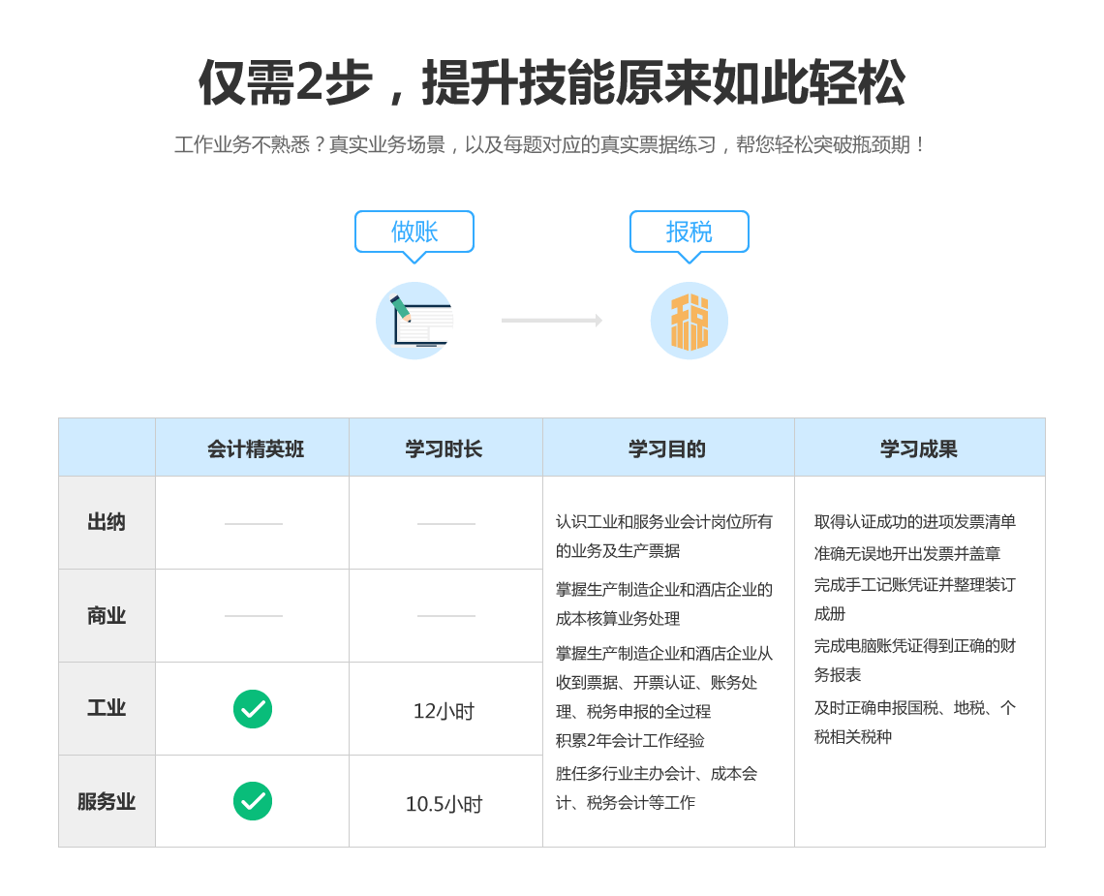Click the 12小时 duration cell
This screenshot has height=896, width=1104.
click(444, 711)
